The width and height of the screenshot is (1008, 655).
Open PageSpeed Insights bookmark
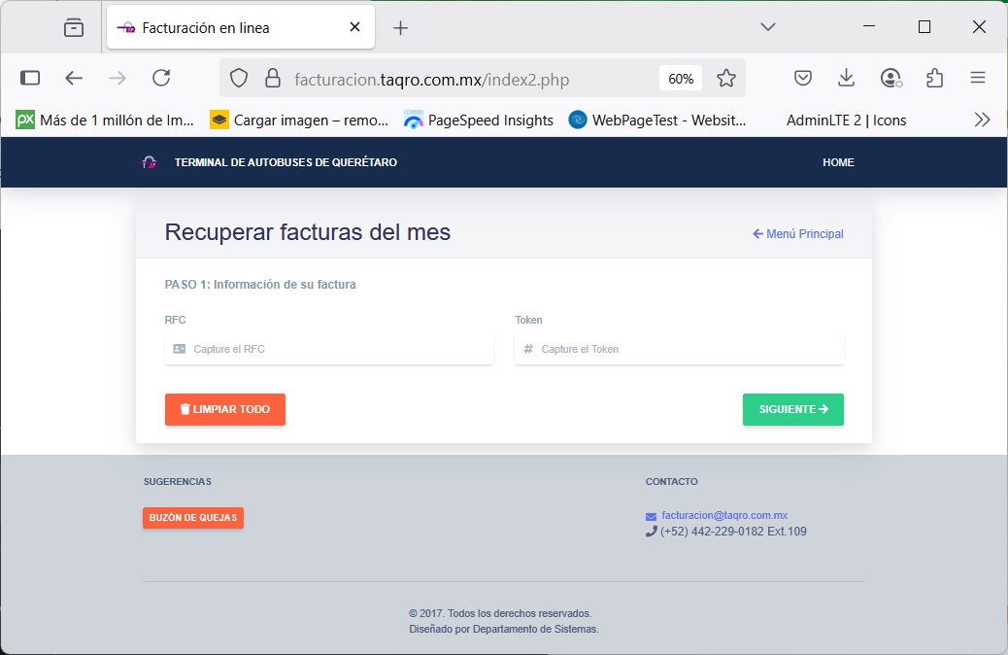479,121
